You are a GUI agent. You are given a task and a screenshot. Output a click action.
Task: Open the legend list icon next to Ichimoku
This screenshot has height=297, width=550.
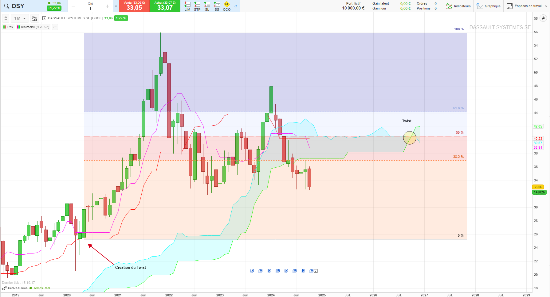(x=55, y=27)
